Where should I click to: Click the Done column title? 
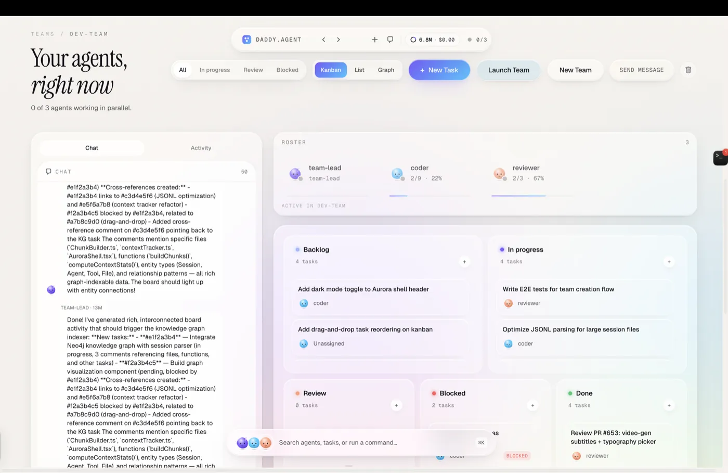click(584, 393)
